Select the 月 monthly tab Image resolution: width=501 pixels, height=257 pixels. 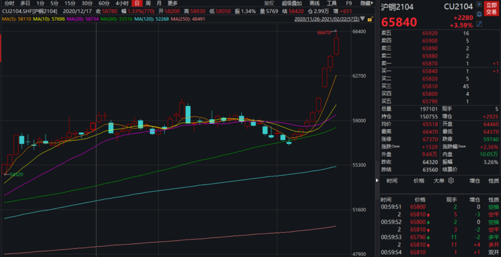[159, 3]
